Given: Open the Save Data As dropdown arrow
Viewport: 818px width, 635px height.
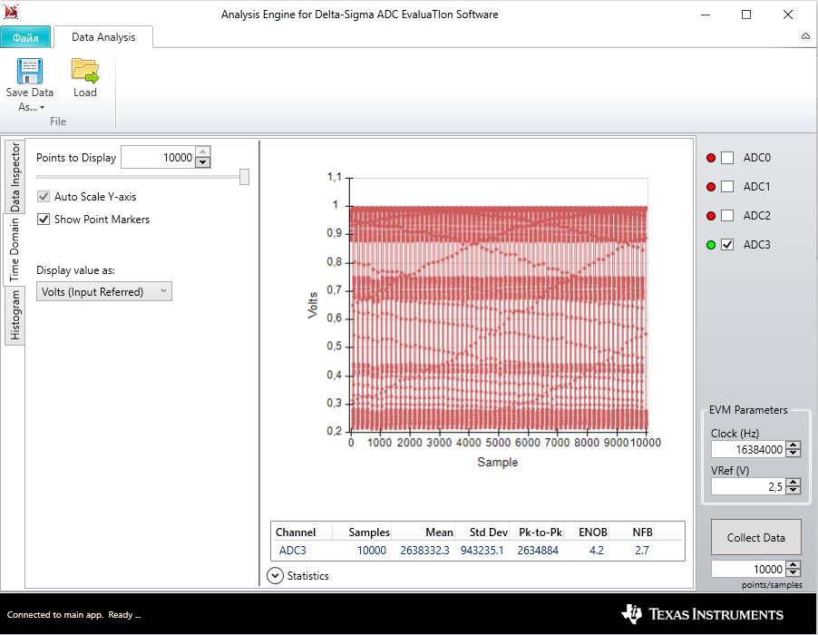Looking at the screenshot, I should [42, 107].
